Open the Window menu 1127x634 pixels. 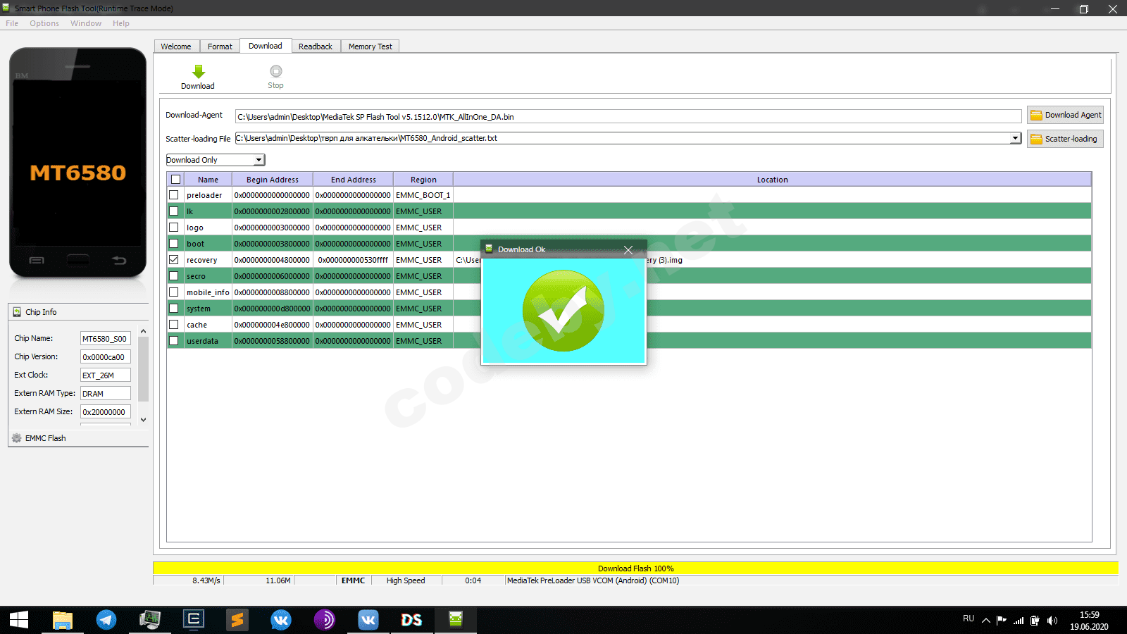86,23
